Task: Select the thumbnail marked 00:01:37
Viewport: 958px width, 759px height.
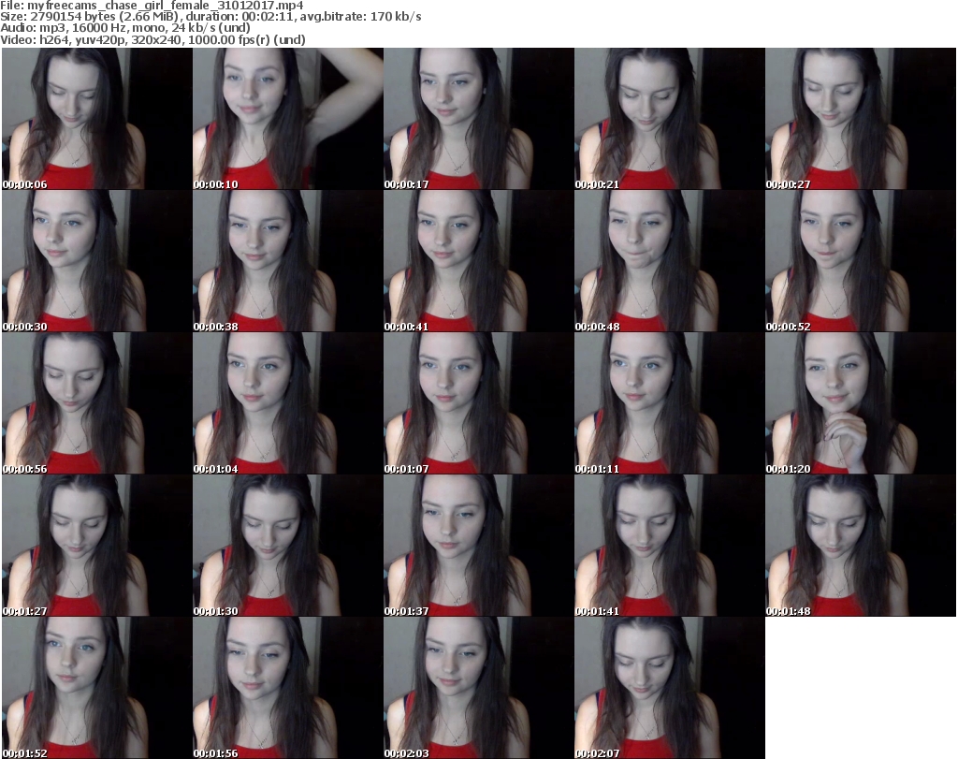Action: tap(479, 546)
